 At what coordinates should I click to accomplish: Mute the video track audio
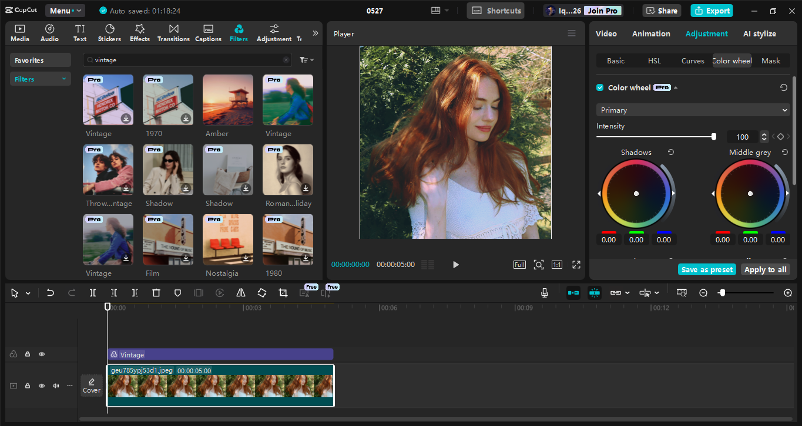(x=55, y=386)
